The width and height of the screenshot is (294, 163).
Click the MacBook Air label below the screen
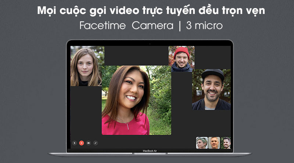click(x=150, y=151)
